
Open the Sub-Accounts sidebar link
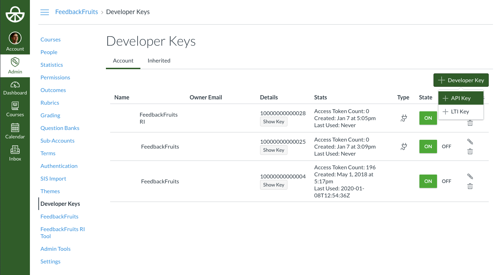(x=58, y=140)
